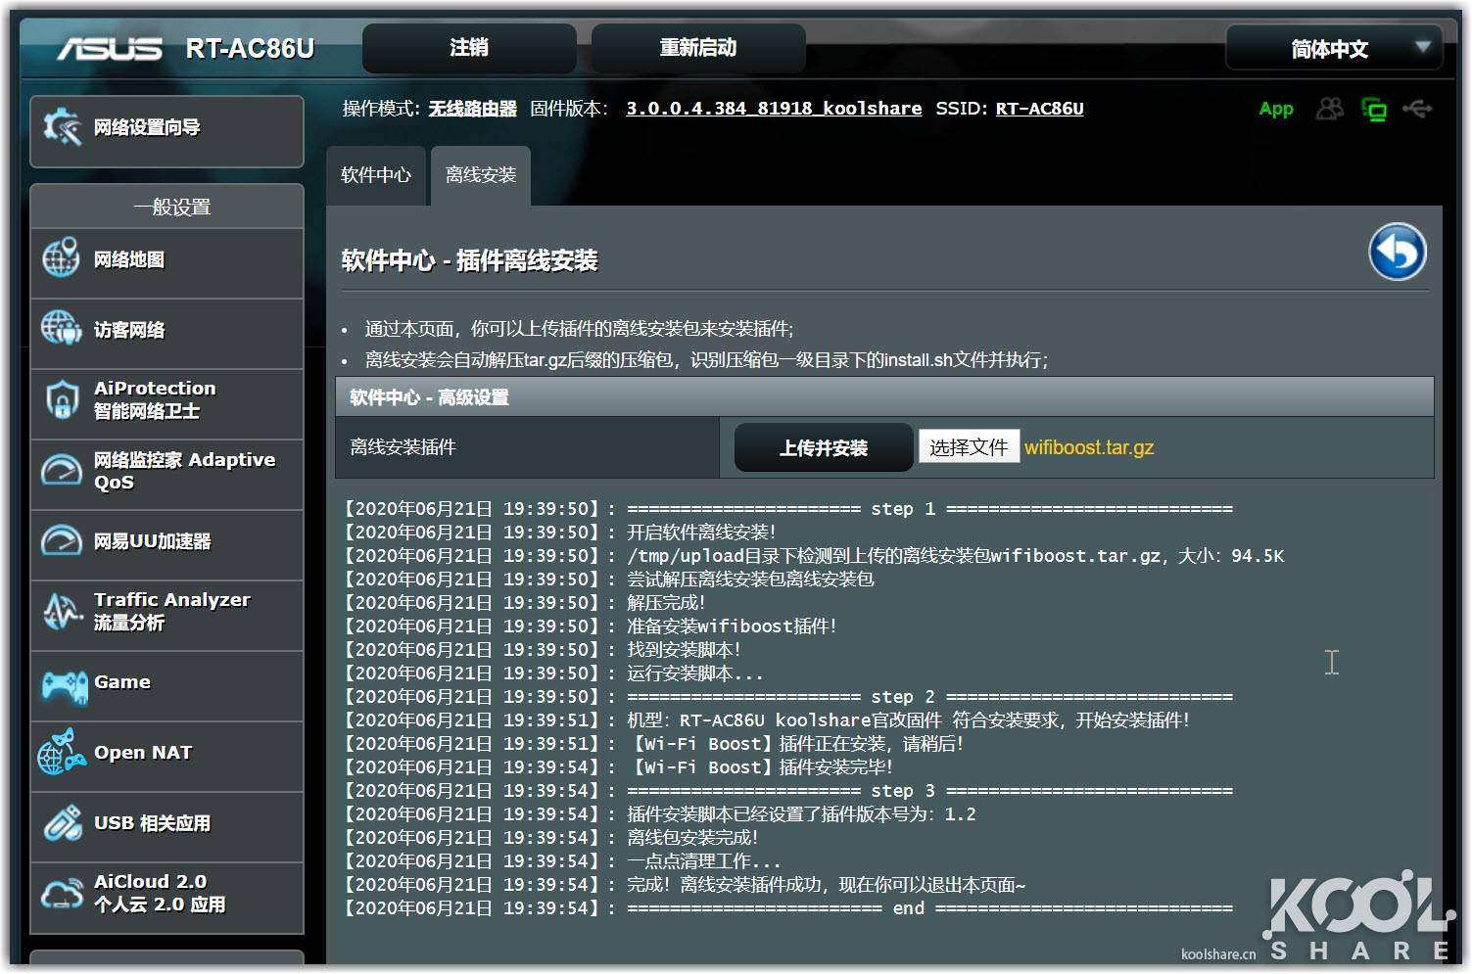Switch to the 离线安装 tab

[481, 176]
